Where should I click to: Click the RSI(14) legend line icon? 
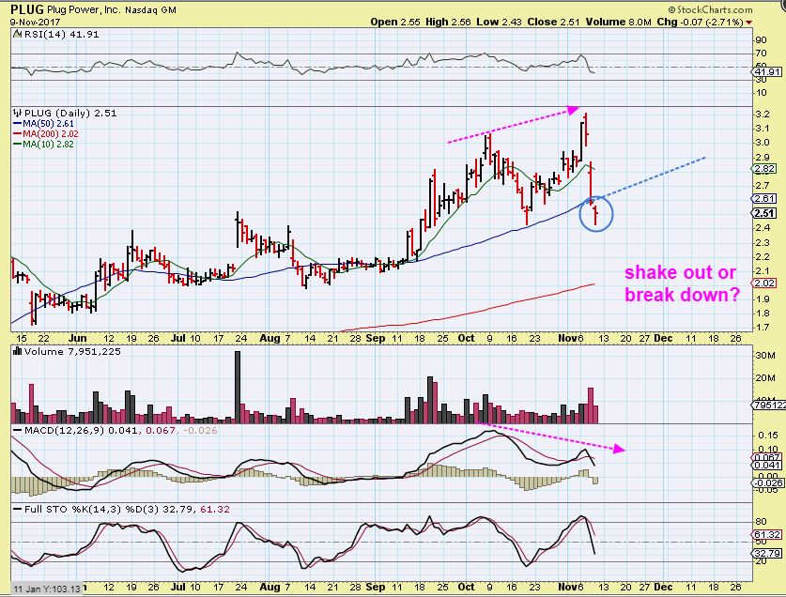pos(17,34)
